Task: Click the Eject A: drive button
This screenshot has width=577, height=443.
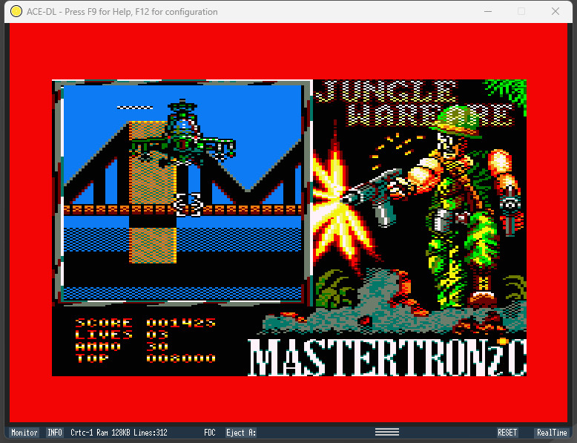Action: click(241, 433)
